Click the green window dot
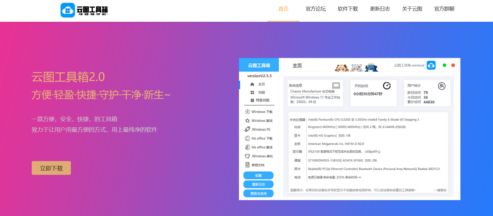The width and height of the screenshot is (493, 216). click(x=444, y=65)
